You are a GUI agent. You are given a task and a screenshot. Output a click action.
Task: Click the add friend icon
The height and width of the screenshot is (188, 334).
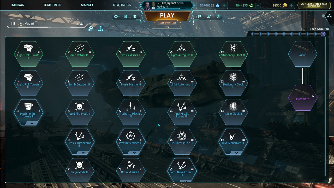(209, 16)
